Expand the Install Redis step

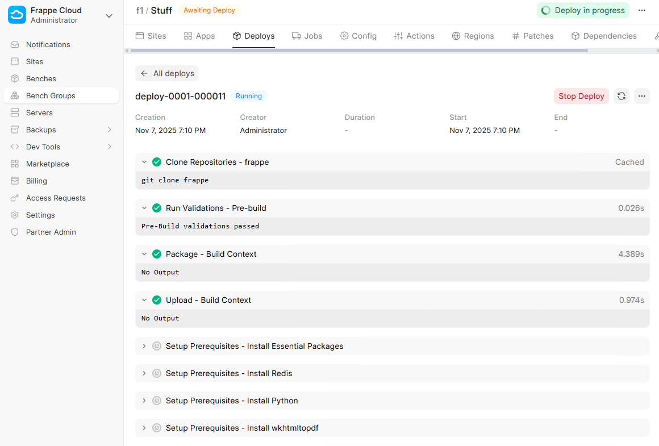click(x=144, y=373)
